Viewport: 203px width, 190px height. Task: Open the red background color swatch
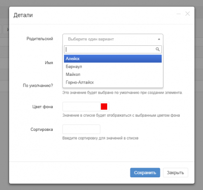tap(104, 106)
